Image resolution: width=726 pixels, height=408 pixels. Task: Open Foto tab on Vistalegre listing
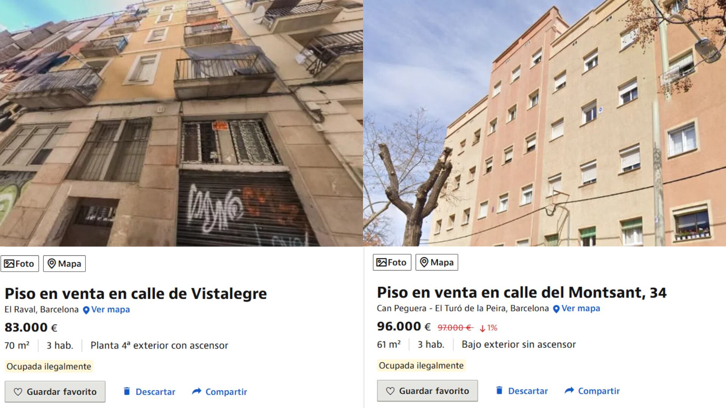pos(20,264)
